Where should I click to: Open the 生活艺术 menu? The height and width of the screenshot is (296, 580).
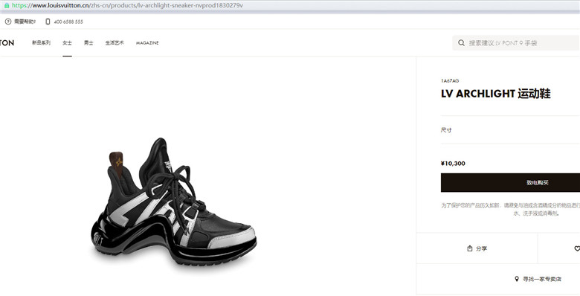[115, 43]
